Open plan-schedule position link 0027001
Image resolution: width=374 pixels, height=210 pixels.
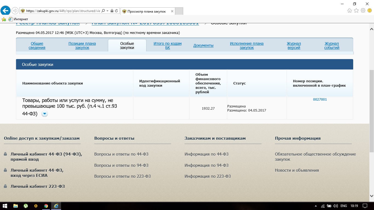pyautogui.click(x=320, y=100)
